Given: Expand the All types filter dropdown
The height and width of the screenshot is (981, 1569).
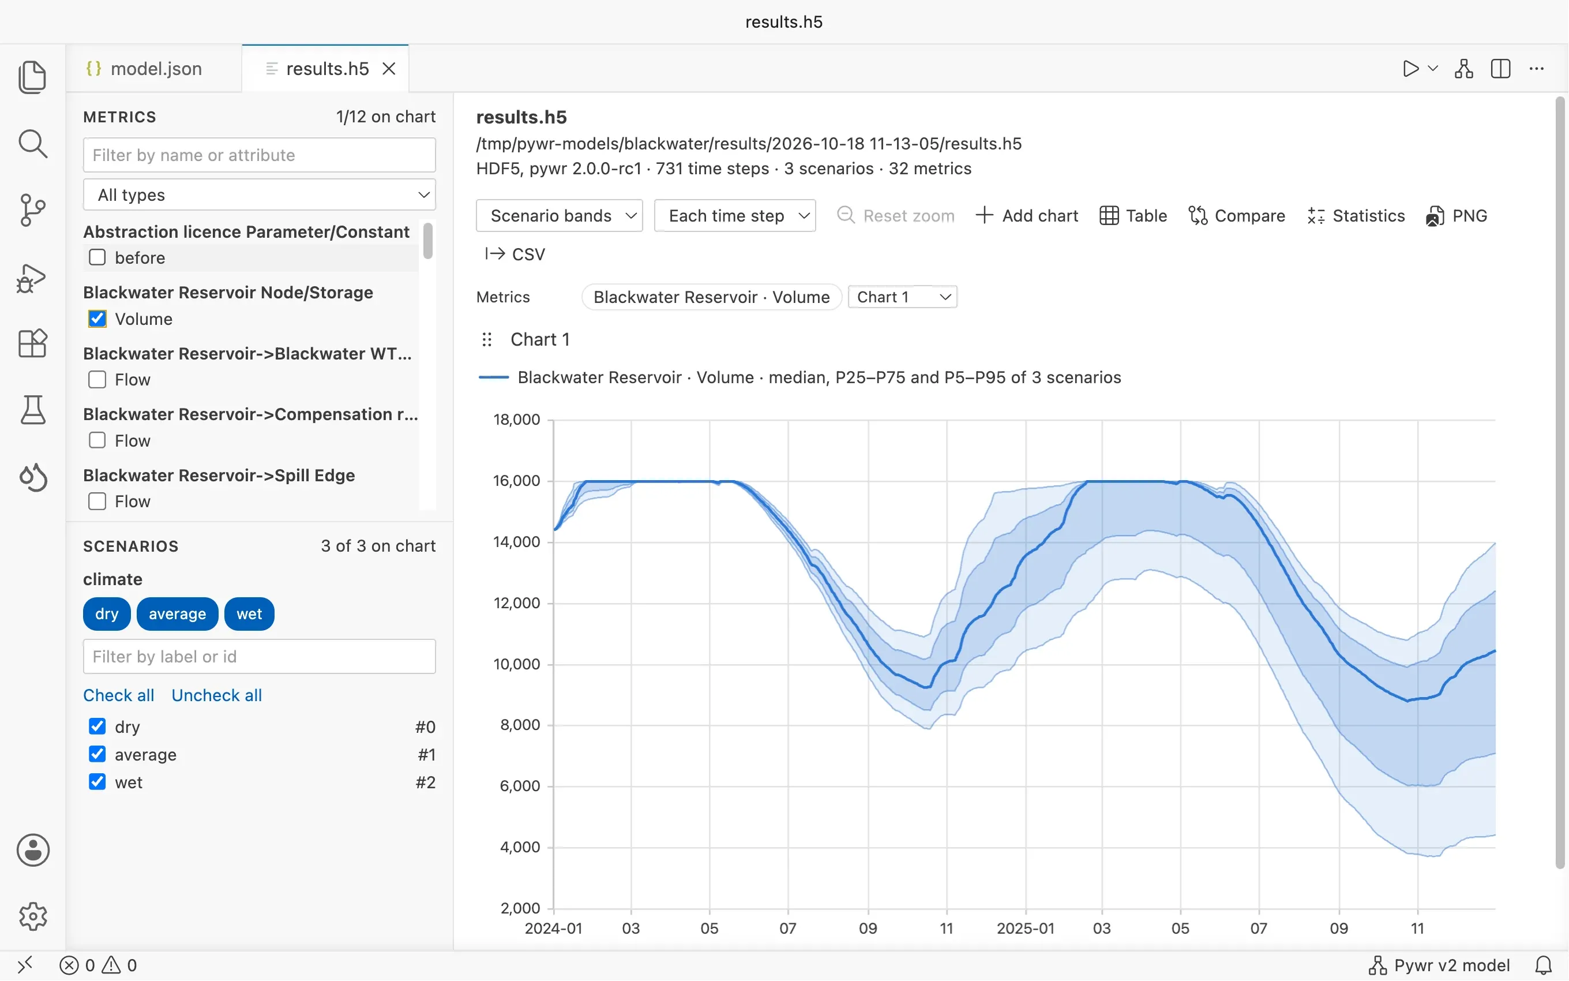Looking at the screenshot, I should (260, 194).
